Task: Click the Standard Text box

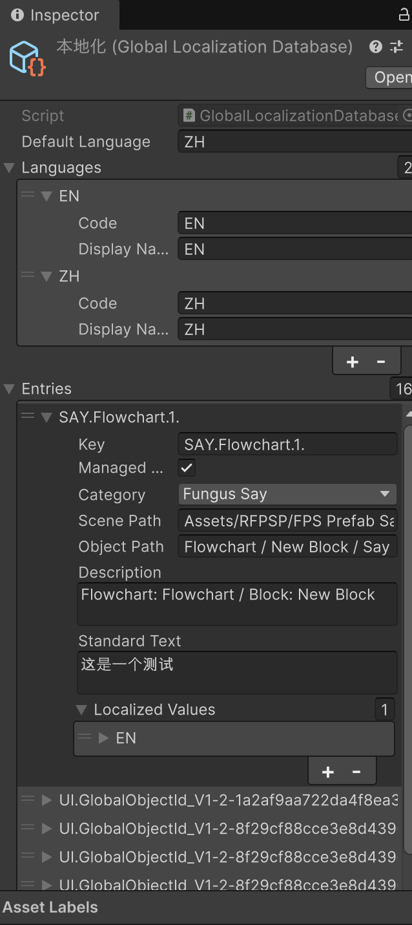Action: click(x=237, y=673)
